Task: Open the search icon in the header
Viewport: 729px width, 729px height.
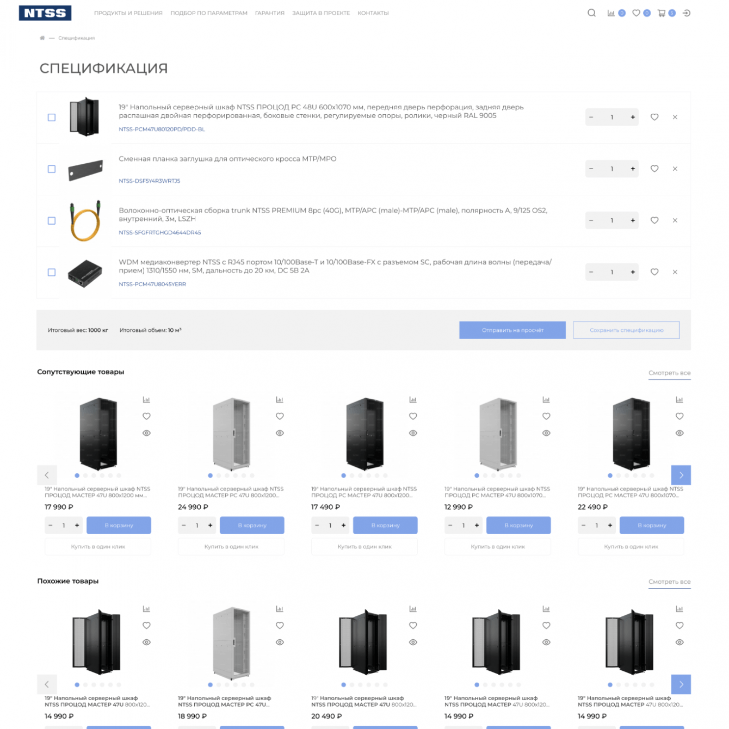Action: (591, 13)
